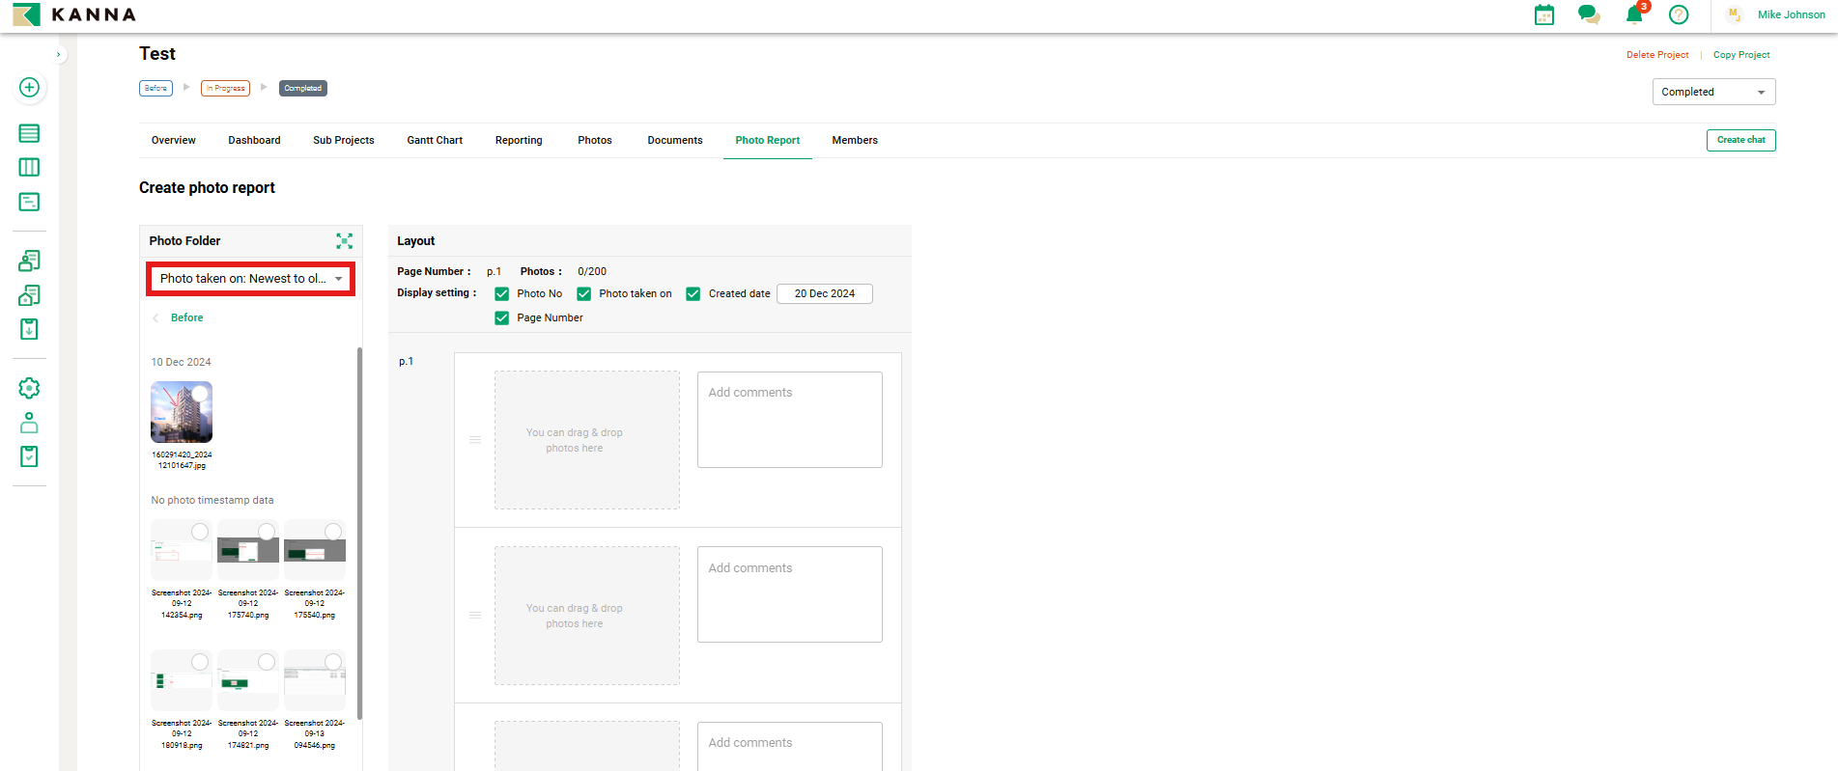This screenshot has width=1838, height=771.
Task: Open the settings gear in sidebar
Action: [29, 388]
